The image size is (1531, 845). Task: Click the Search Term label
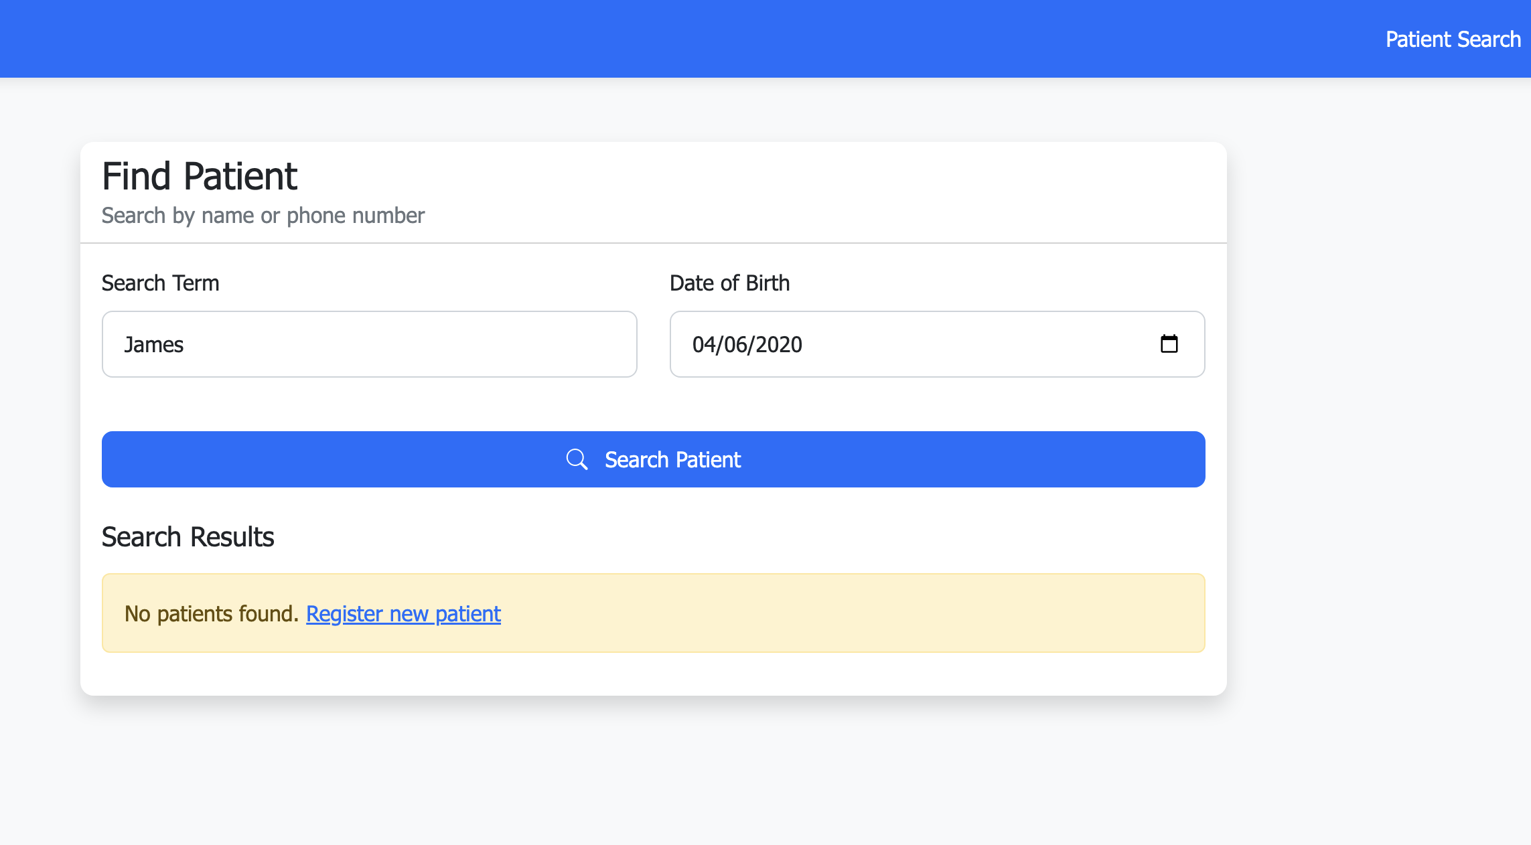coord(160,283)
